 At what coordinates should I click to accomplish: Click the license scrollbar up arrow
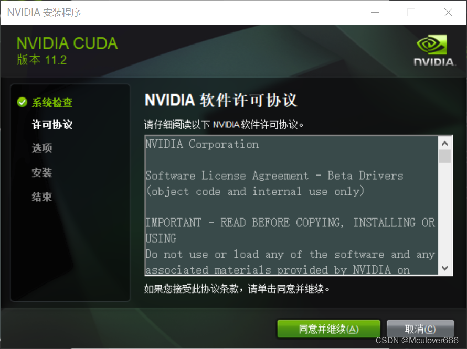tap(445, 144)
